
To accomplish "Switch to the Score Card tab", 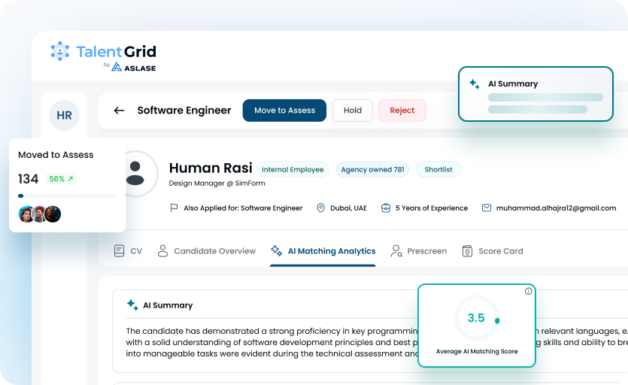I will pyautogui.click(x=493, y=251).
